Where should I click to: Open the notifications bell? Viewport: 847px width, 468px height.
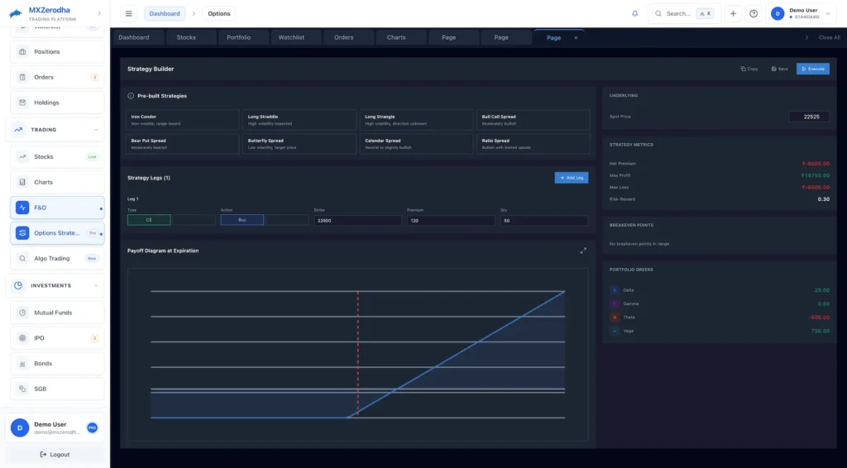coord(634,13)
